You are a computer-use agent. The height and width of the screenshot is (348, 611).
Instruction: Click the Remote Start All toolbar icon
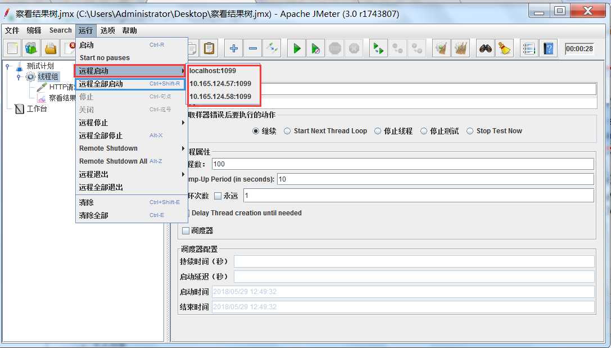pyautogui.click(x=378, y=49)
